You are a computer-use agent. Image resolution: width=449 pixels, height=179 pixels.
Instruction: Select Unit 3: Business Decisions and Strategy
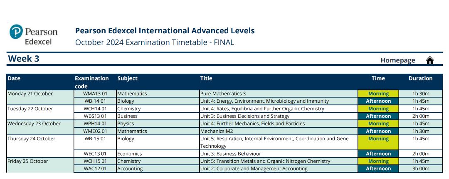[x=279, y=116]
